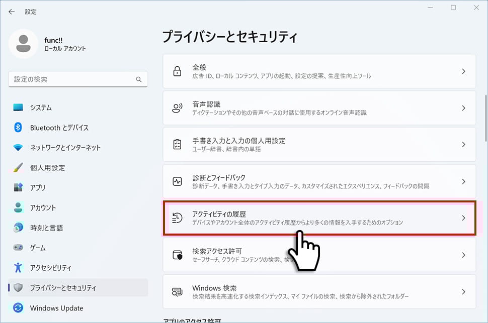
Task: Open 手書き入力と入力の個人用設定
Action: 319,145
